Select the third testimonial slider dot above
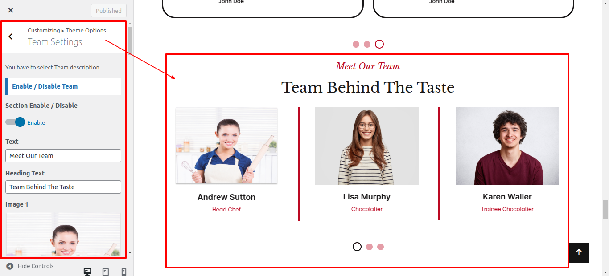The height and width of the screenshot is (276, 609). [x=379, y=44]
